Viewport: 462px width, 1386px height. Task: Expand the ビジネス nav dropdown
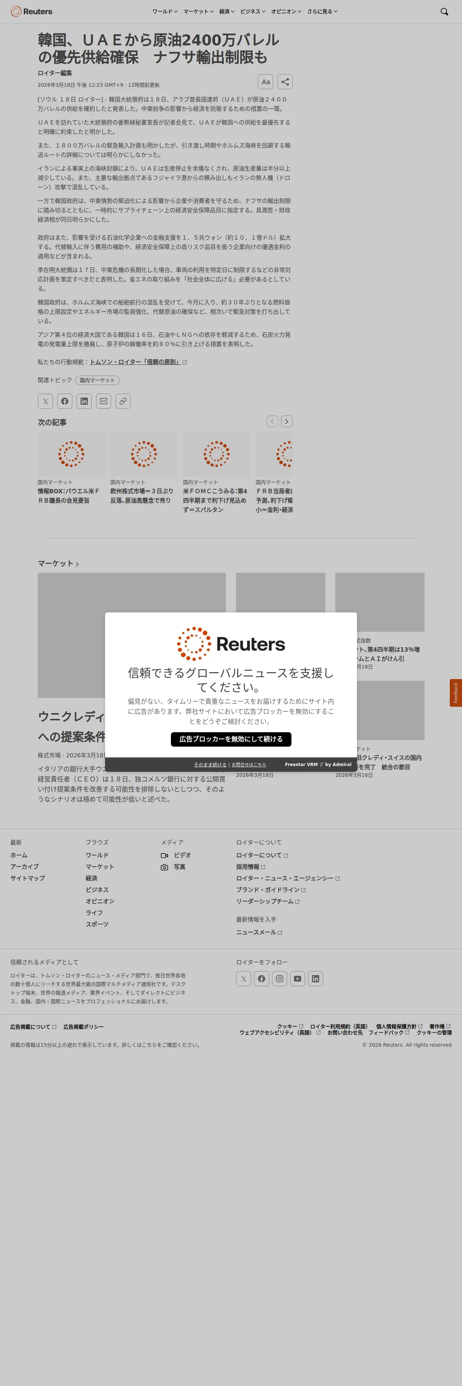[253, 11]
